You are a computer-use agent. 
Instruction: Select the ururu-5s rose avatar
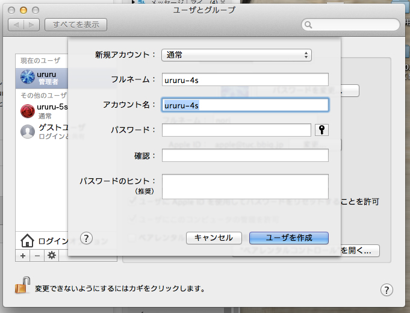(x=28, y=111)
